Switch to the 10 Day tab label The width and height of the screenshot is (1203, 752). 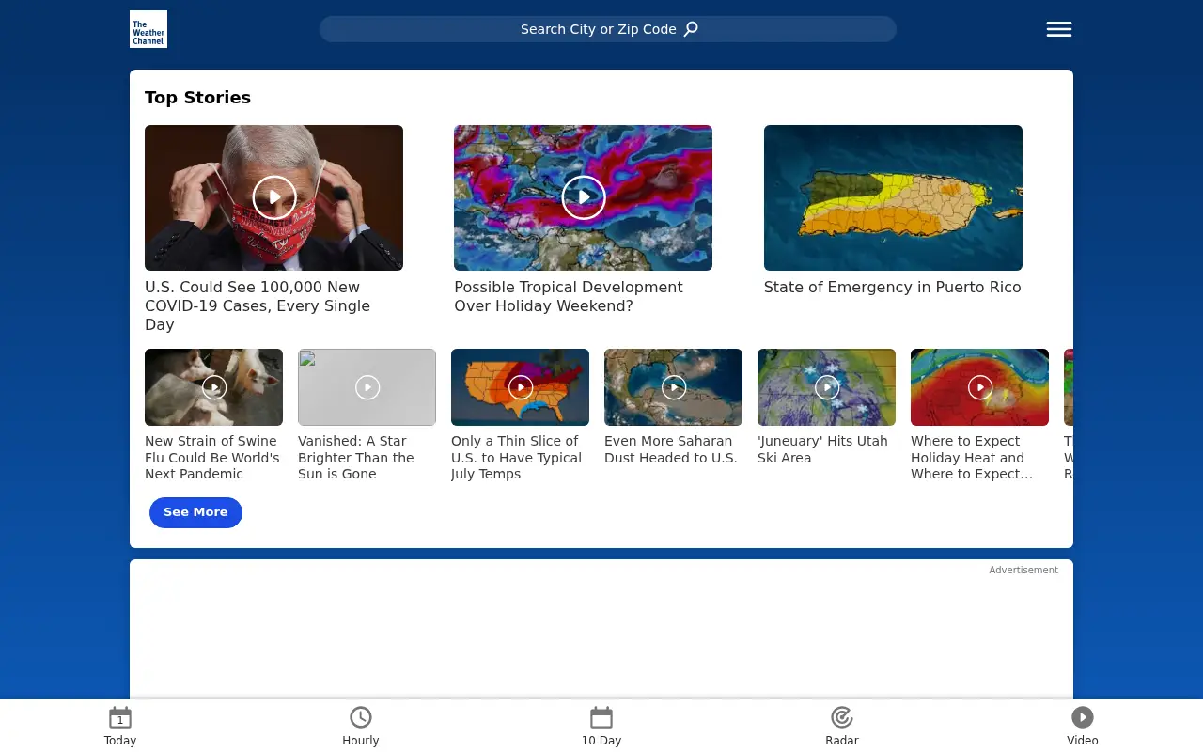[x=601, y=741]
